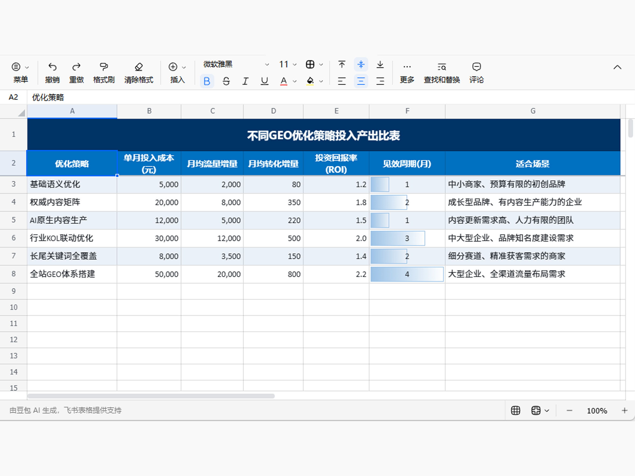The height and width of the screenshot is (476, 635).
Task: Toggle underline formatting
Action: [x=264, y=81]
